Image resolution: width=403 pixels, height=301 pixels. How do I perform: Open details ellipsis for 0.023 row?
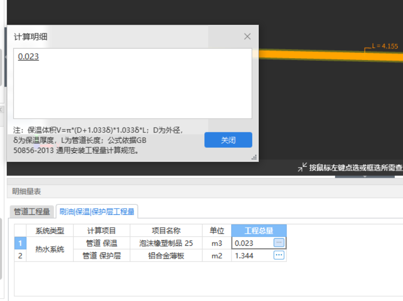pos(279,242)
